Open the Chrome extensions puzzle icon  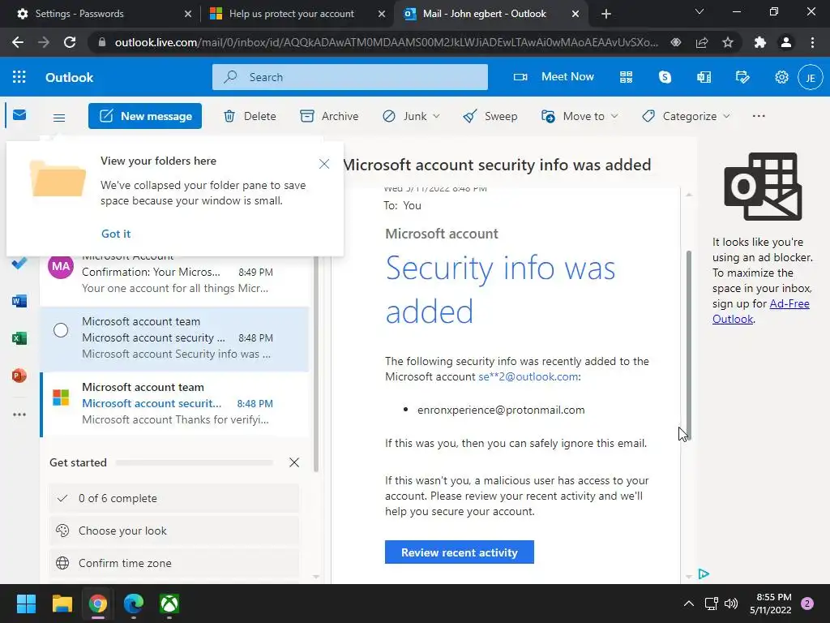[x=759, y=42]
